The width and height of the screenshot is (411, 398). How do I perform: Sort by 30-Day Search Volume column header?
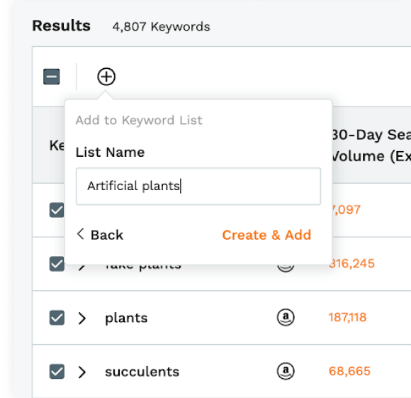[x=371, y=145]
